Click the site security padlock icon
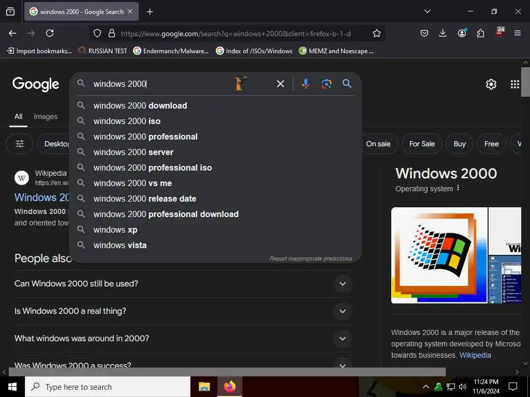530x397 pixels. (x=112, y=33)
